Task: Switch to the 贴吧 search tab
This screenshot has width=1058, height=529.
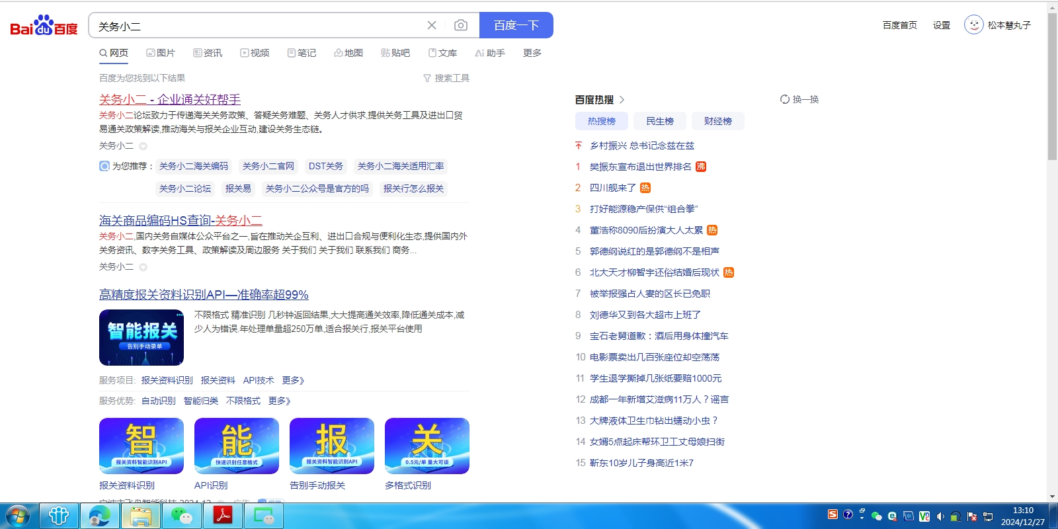Action: point(395,53)
